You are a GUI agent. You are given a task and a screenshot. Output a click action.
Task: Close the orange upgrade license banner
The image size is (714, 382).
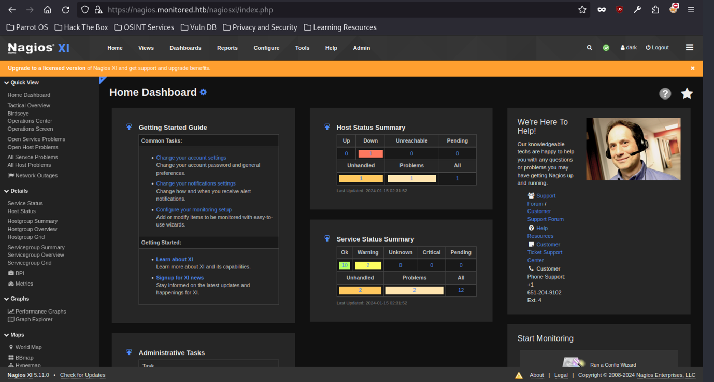point(692,68)
